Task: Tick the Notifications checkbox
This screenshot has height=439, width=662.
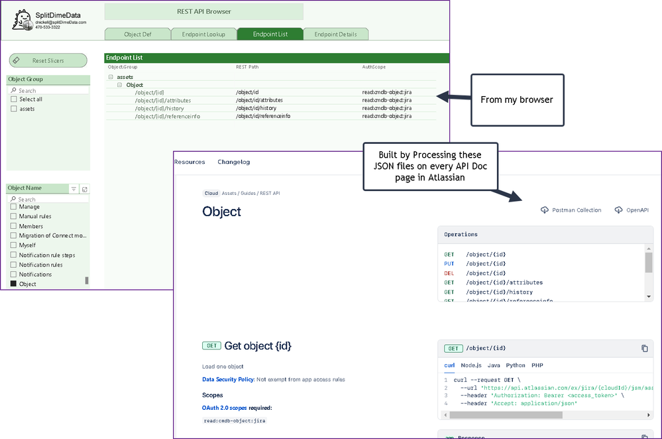Action: click(x=13, y=275)
